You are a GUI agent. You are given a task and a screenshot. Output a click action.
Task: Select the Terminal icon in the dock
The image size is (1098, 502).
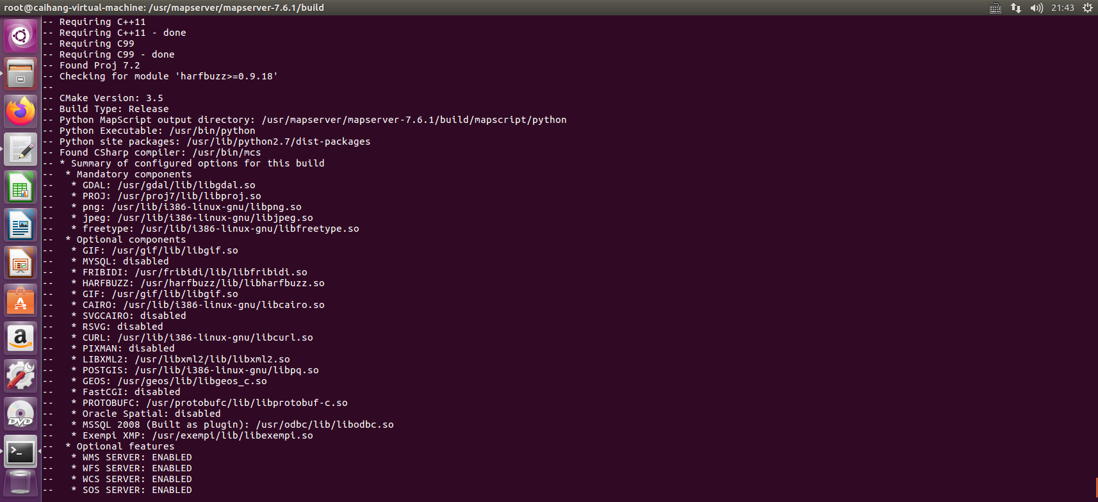coord(20,452)
